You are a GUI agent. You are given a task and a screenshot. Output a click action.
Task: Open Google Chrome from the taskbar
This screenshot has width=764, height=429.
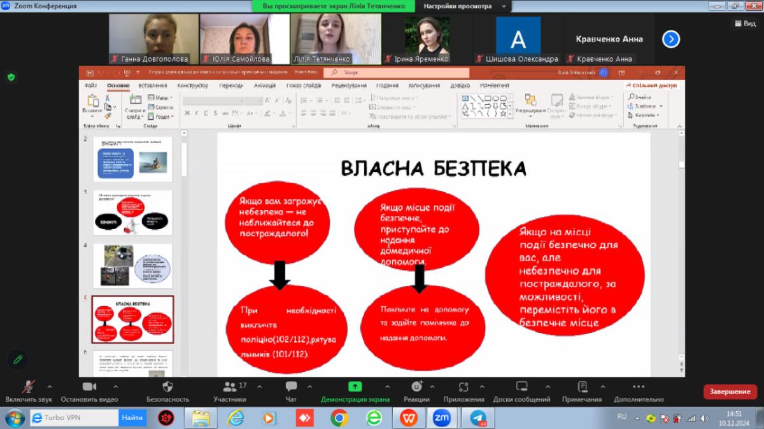pyautogui.click(x=339, y=418)
